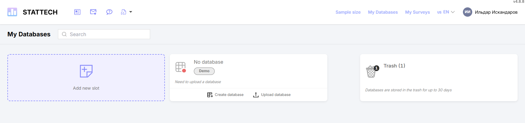This screenshot has height=123, width=525.
Task: Click the Add new slot plus icon
Action: point(86,71)
